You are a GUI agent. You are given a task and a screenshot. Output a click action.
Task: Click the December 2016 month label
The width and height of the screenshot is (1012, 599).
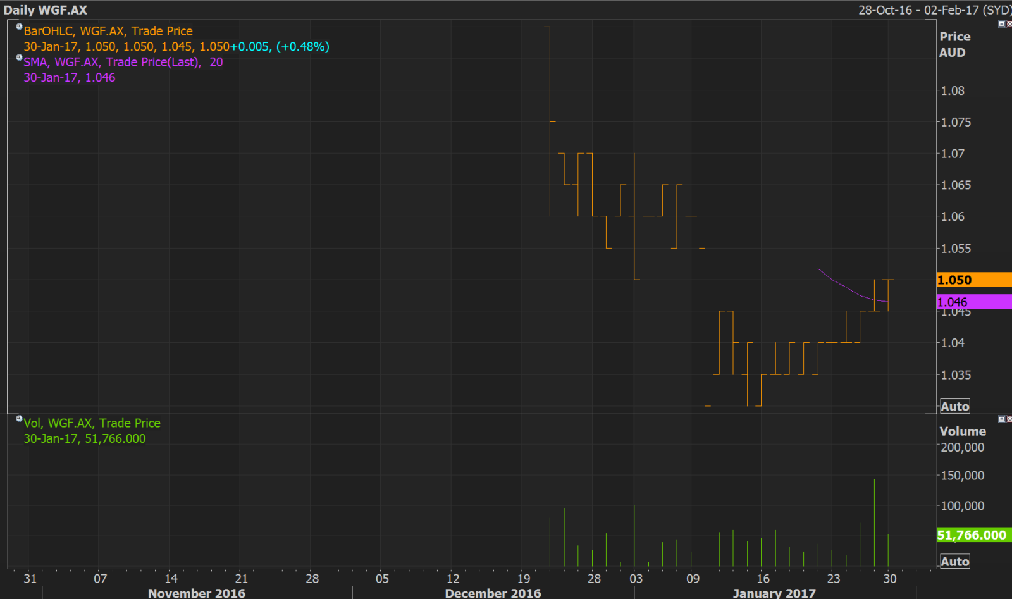point(493,593)
